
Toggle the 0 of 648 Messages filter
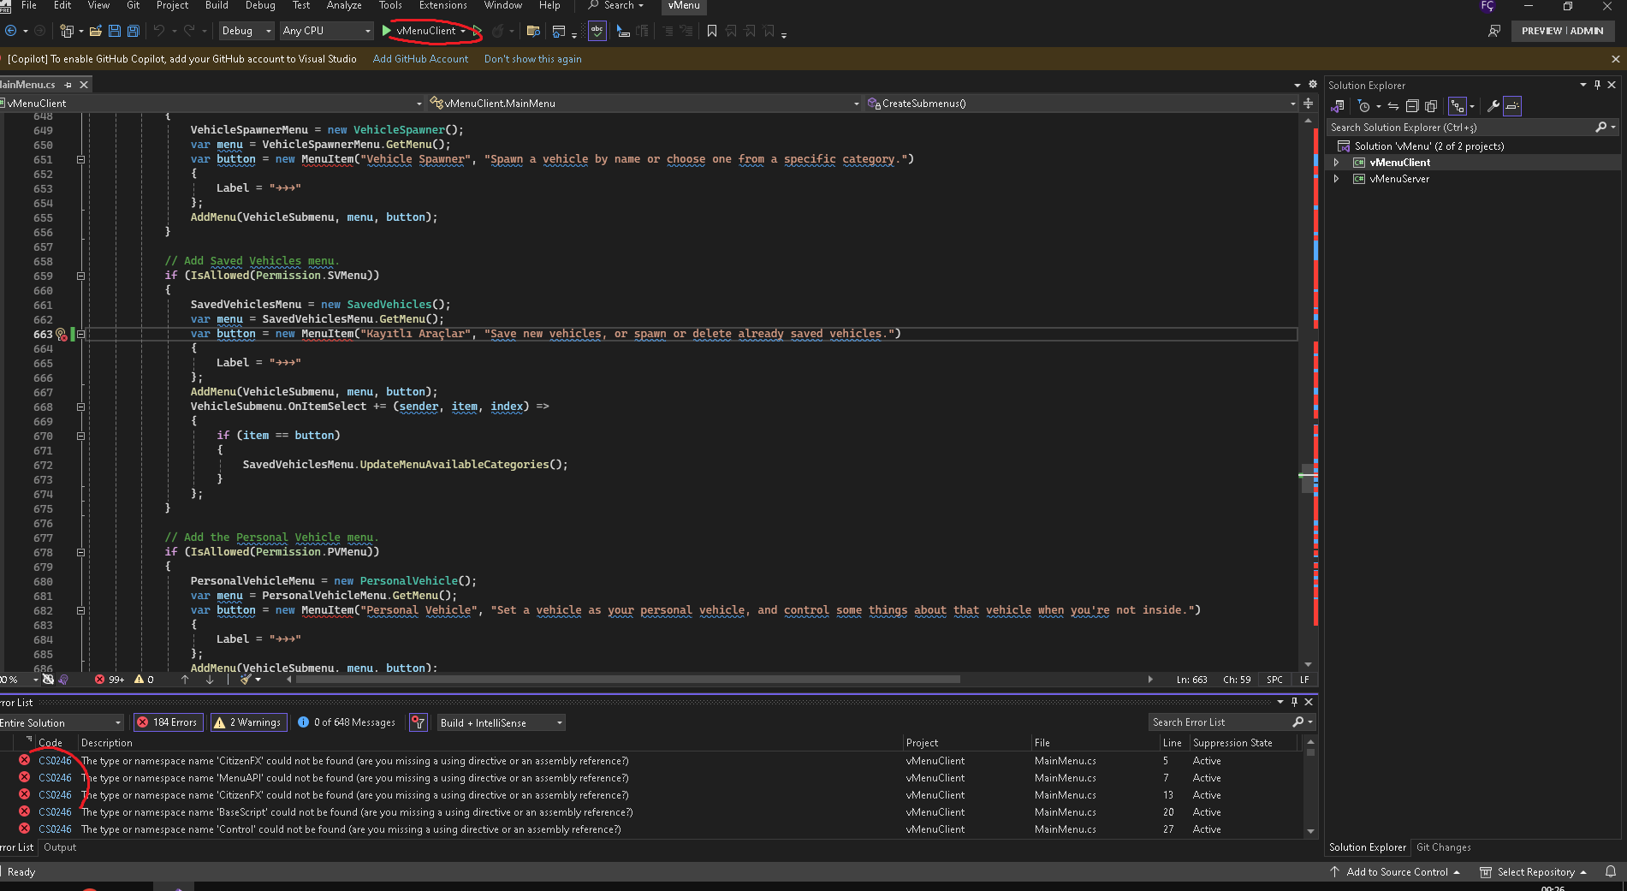[x=347, y=722]
